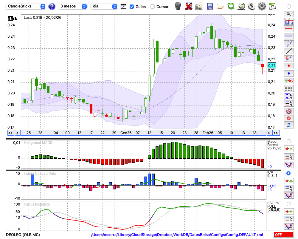Select the red horizontal line drawing tool
Viewport: 298px width, 239px height.
pos(288,29)
